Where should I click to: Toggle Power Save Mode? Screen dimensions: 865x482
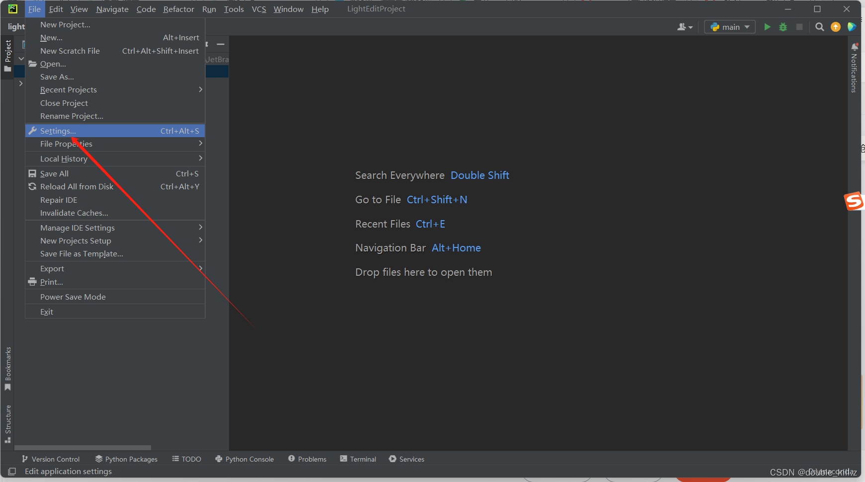115,297
